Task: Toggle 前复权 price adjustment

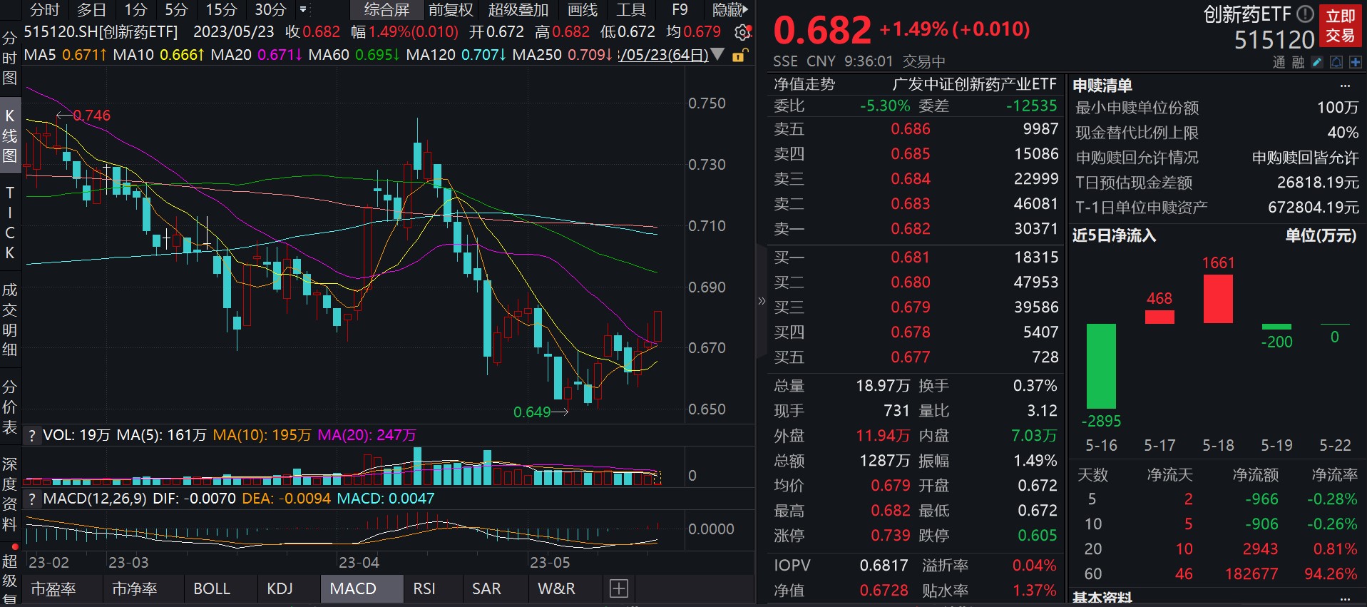Action: [x=451, y=10]
